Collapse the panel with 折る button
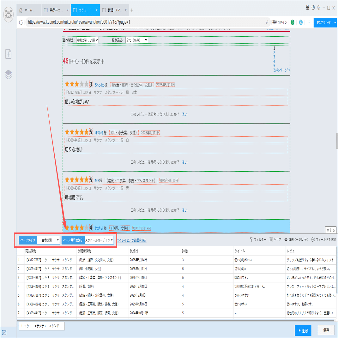The image size is (338, 338). point(331,230)
